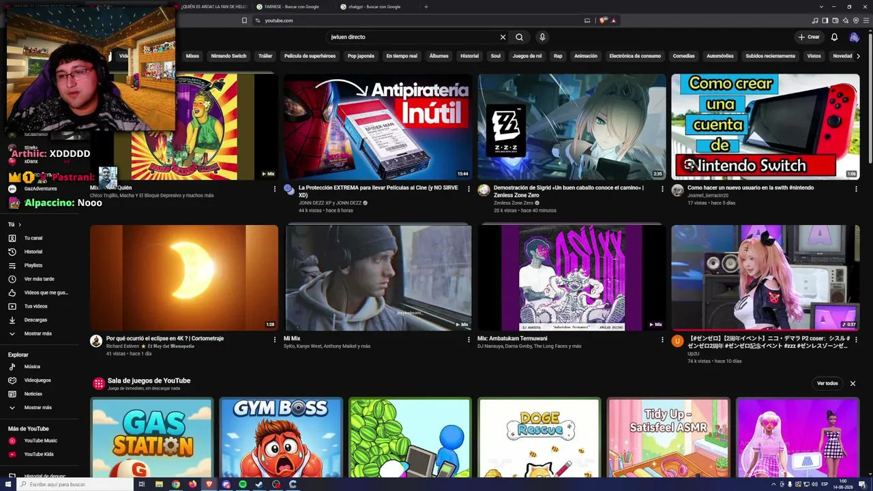
Task: Open options for Como hacer un nuevo usuario video
Action: point(856,189)
